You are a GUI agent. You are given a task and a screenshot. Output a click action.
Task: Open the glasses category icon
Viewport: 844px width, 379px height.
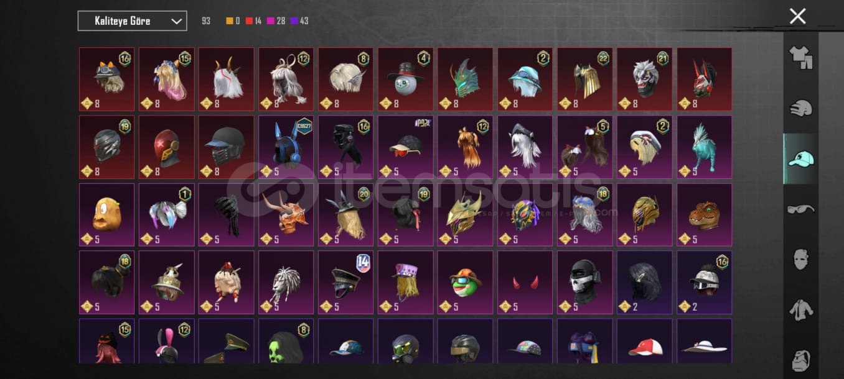[800, 209]
